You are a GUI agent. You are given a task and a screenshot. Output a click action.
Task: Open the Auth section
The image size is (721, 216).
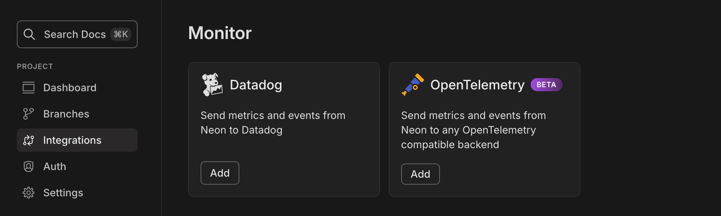click(54, 166)
